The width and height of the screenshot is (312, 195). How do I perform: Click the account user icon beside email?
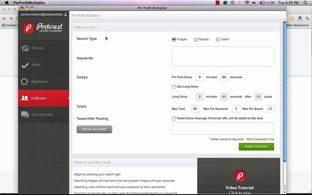click(66, 15)
